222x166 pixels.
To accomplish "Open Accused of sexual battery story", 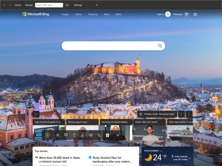I will (116, 130).
